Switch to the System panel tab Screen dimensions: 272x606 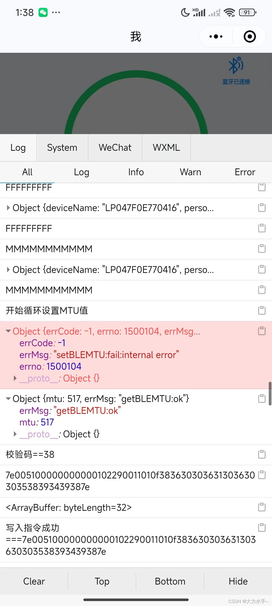(62, 148)
